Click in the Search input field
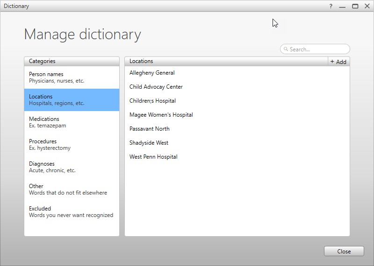 click(x=318, y=49)
